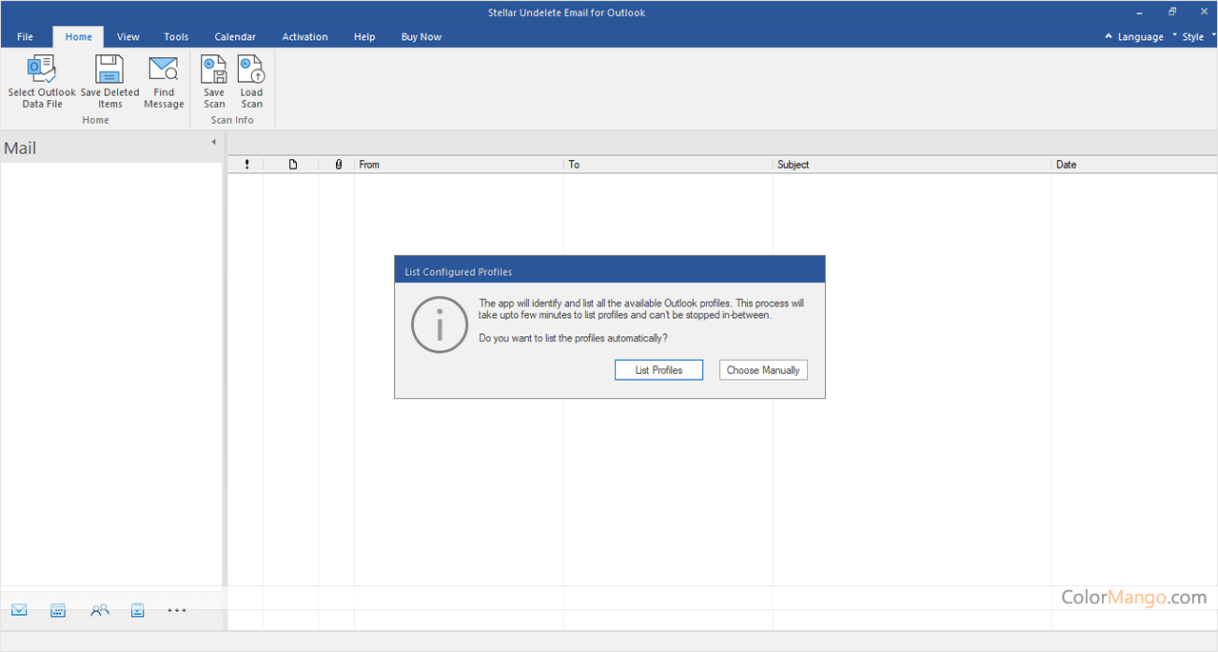Open the Help tab
Viewport: 1218px width, 652px height.
click(x=364, y=37)
